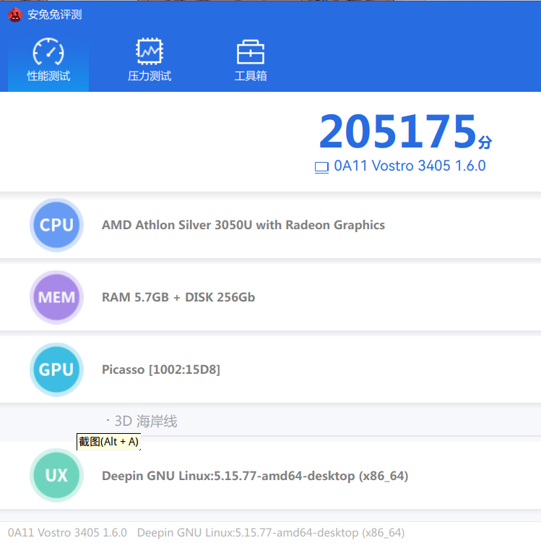Switch to the 压力测试 stress test tab

[x=150, y=61]
